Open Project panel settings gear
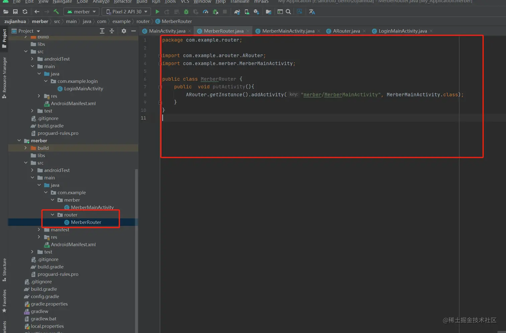The image size is (506, 333). 124,31
